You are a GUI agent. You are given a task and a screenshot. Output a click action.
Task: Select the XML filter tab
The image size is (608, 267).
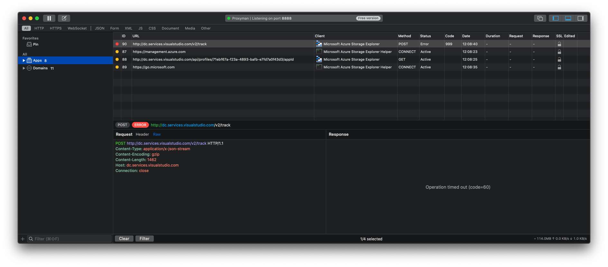click(x=129, y=28)
